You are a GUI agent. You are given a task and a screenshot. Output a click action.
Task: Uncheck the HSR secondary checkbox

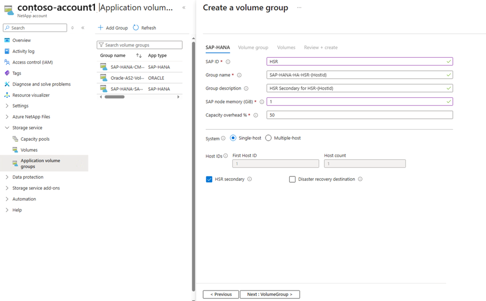tap(209, 179)
